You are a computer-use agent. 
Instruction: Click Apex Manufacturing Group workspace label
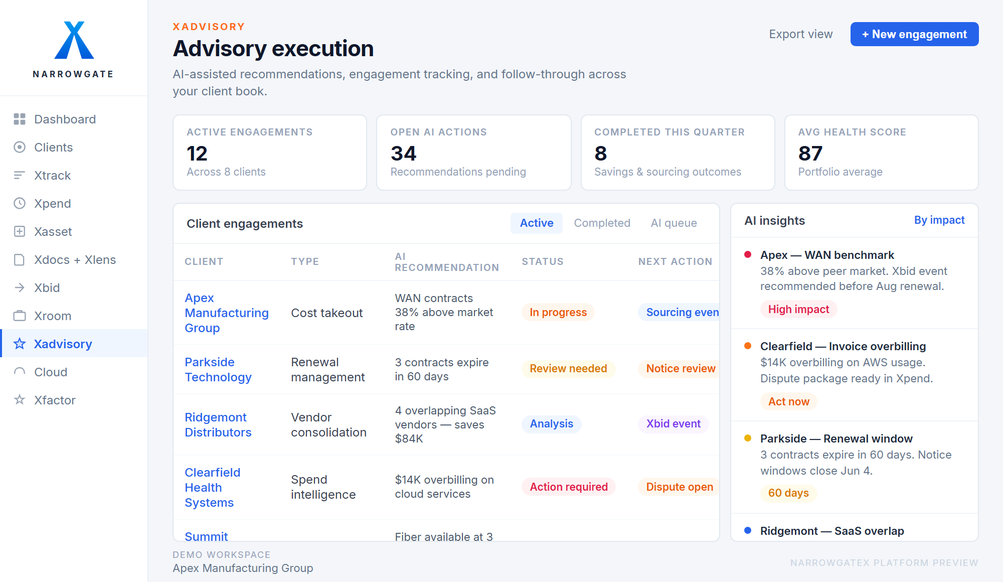tap(243, 568)
